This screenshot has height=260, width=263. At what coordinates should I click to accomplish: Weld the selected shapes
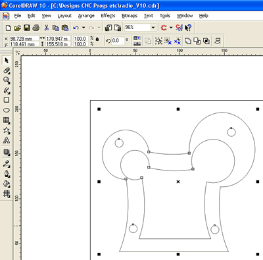[188, 41]
